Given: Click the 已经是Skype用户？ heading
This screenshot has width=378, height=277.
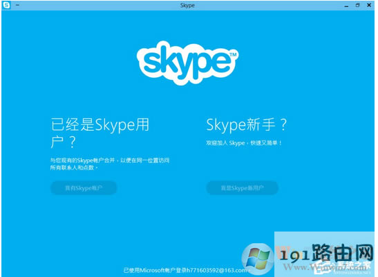Looking at the screenshot, I should pos(100,133).
